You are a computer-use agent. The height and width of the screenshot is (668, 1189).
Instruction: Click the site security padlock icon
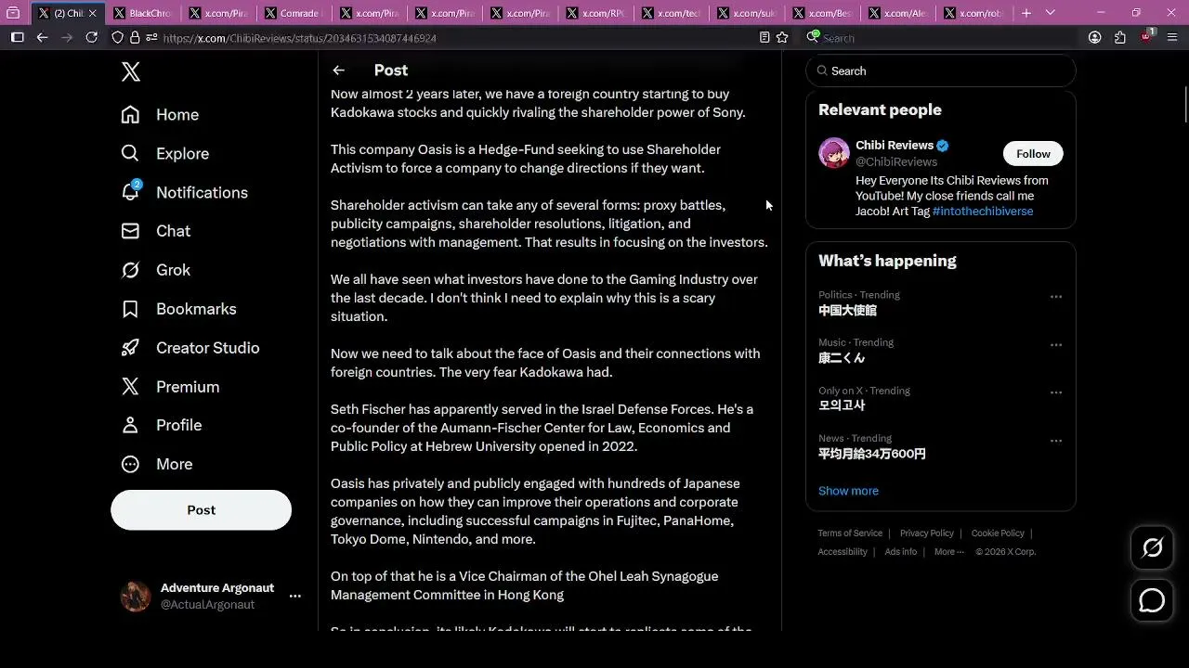(135, 37)
